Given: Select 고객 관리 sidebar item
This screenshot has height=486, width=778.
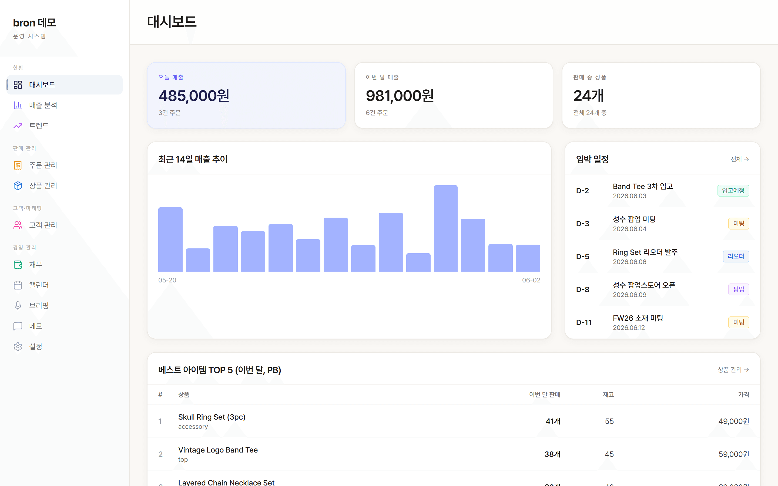Looking at the screenshot, I should point(65,225).
